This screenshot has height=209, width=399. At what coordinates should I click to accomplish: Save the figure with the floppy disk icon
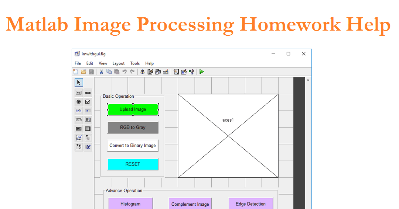point(91,72)
